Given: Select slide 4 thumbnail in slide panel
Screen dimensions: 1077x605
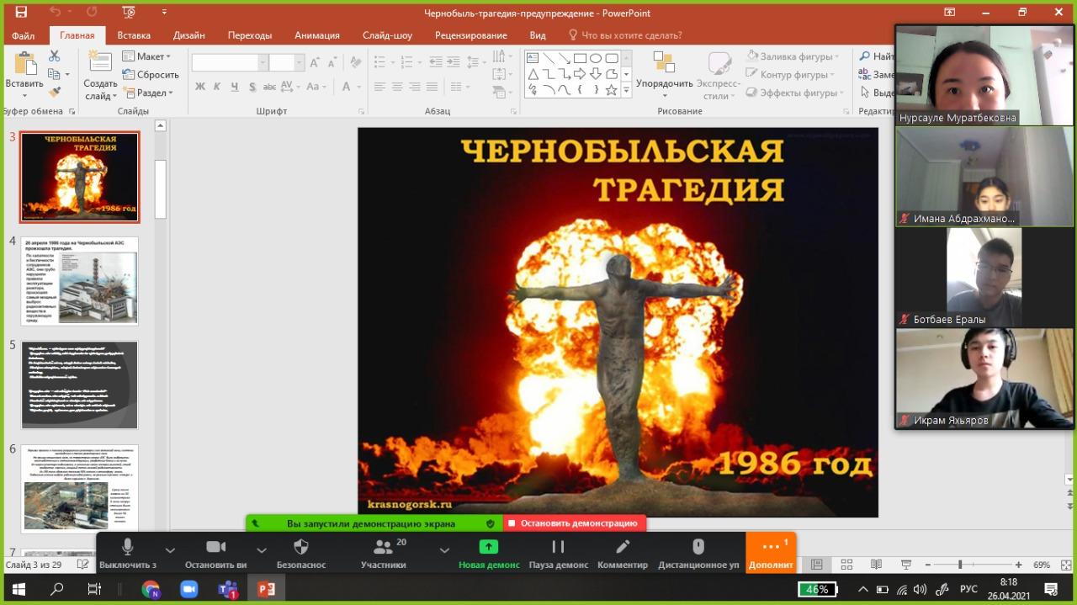Looking at the screenshot, I should [80, 281].
